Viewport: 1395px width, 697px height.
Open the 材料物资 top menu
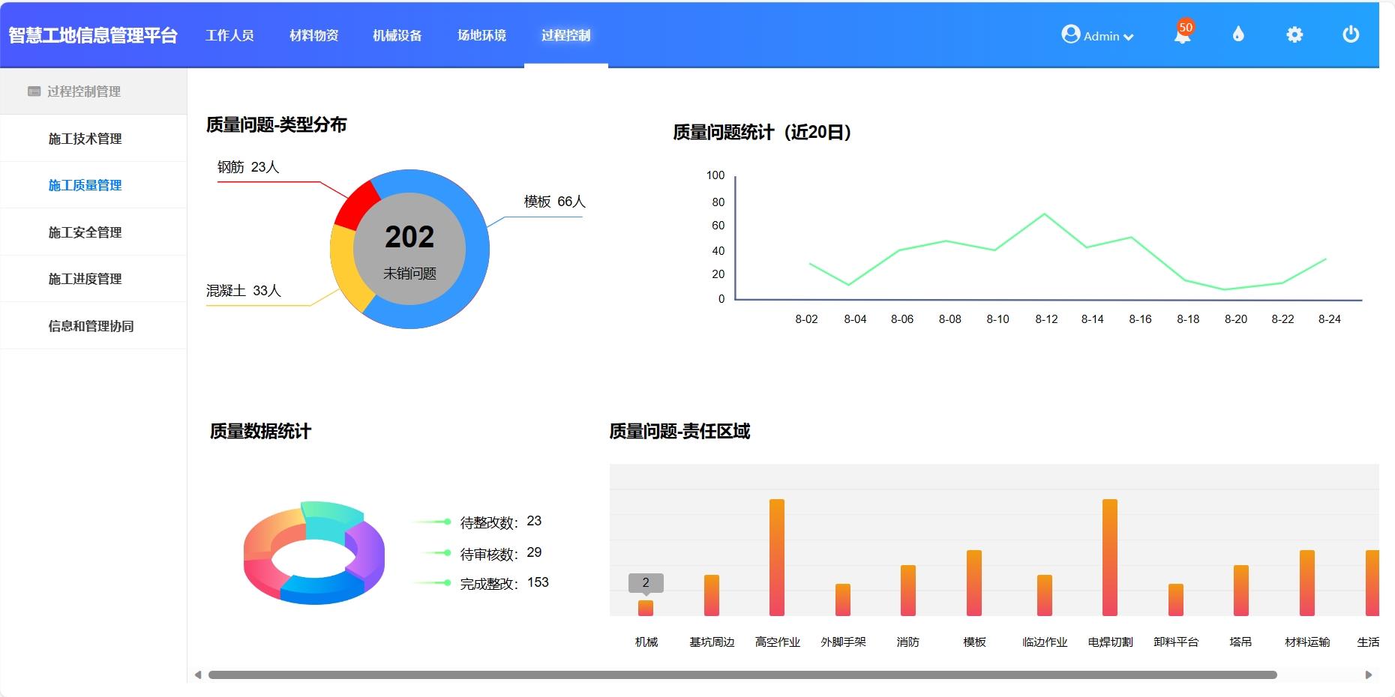coord(313,35)
